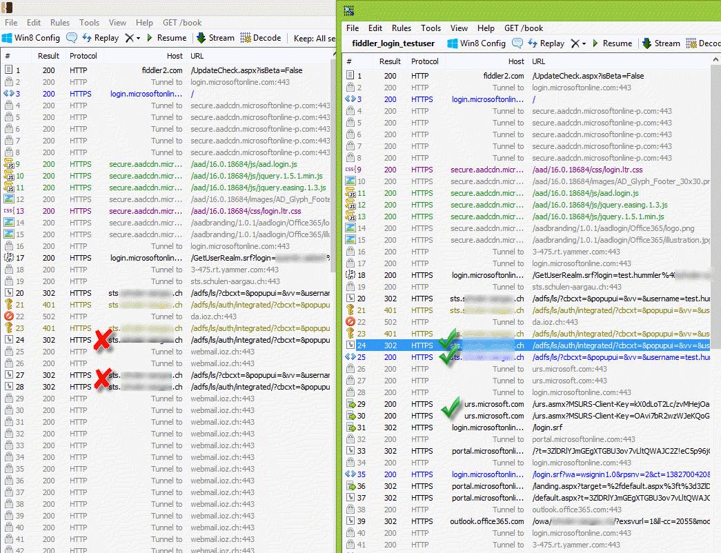Click the CSS icon of left session 13
This screenshot has height=553, width=721.
point(9,210)
